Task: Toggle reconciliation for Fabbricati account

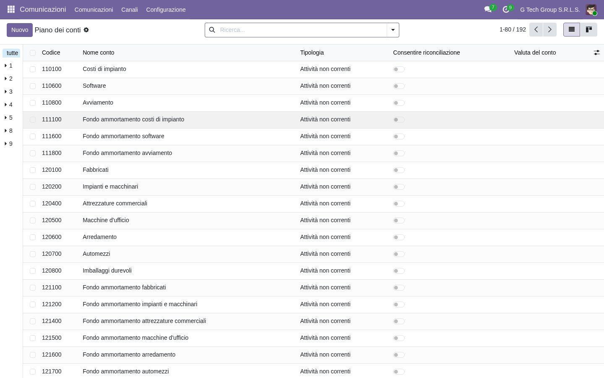Action: [399, 170]
